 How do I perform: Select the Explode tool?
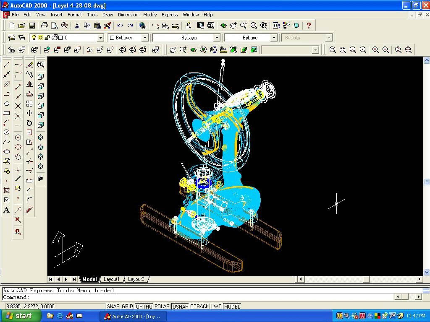click(x=29, y=209)
